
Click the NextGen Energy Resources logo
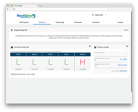pyautogui.click(x=26, y=16)
